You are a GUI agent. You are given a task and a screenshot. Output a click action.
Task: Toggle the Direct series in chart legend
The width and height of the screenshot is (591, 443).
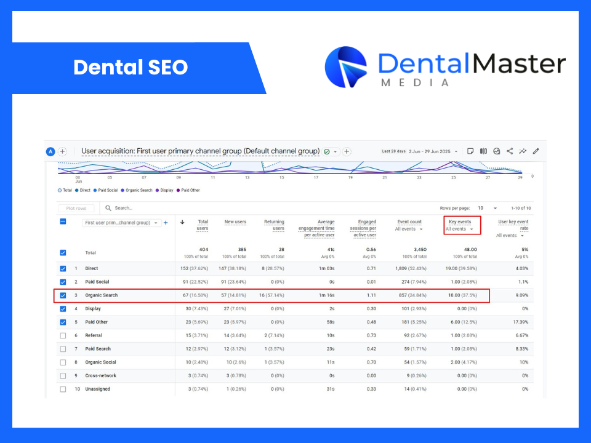click(82, 190)
